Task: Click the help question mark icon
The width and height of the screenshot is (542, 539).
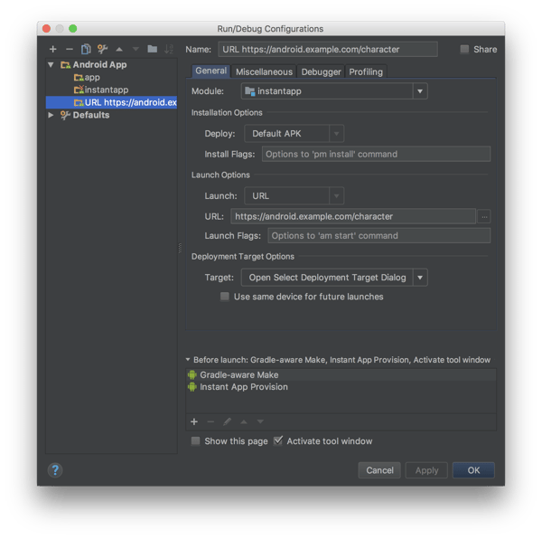Action: click(x=55, y=470)
